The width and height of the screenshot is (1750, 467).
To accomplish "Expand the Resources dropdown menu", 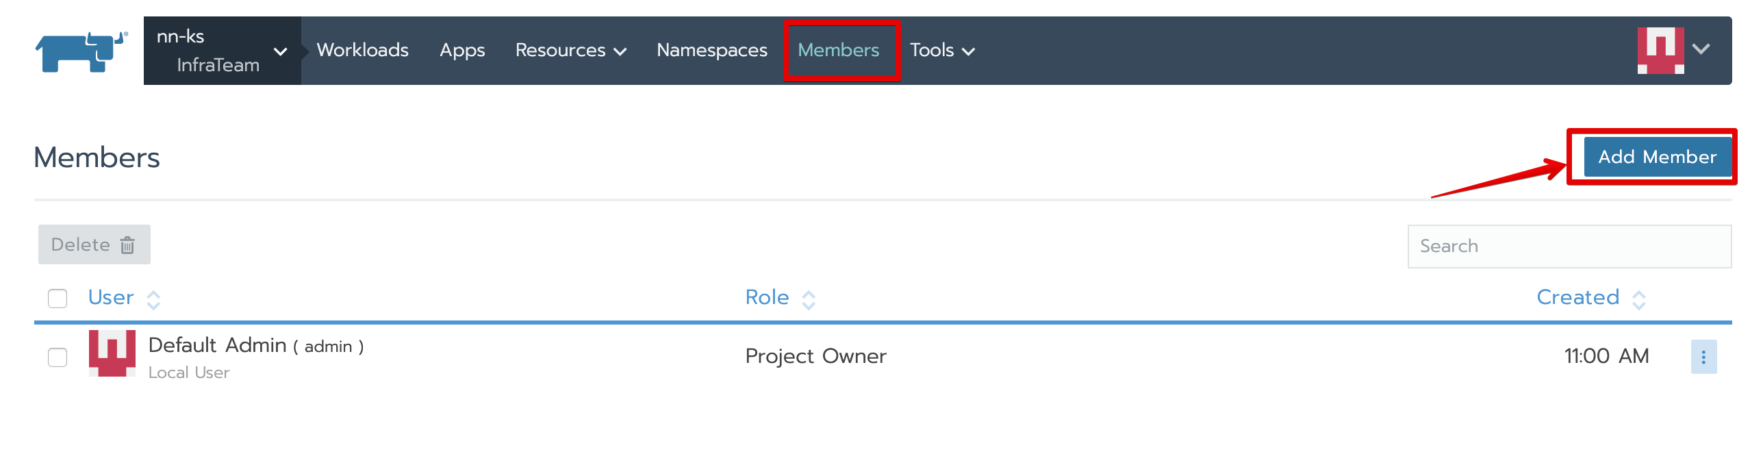I will (x=570, y=51).
